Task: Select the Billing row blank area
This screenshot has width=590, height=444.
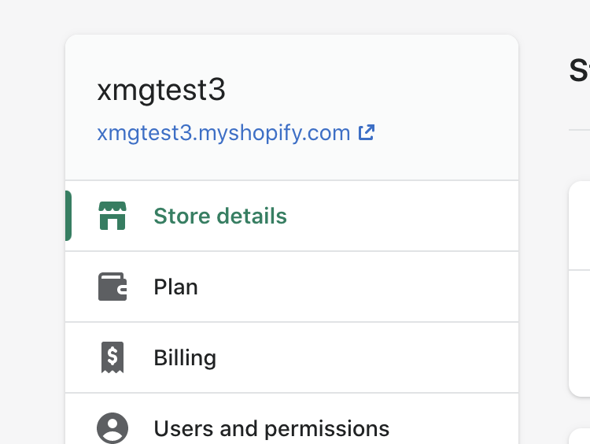Action: tap(367, 357)
